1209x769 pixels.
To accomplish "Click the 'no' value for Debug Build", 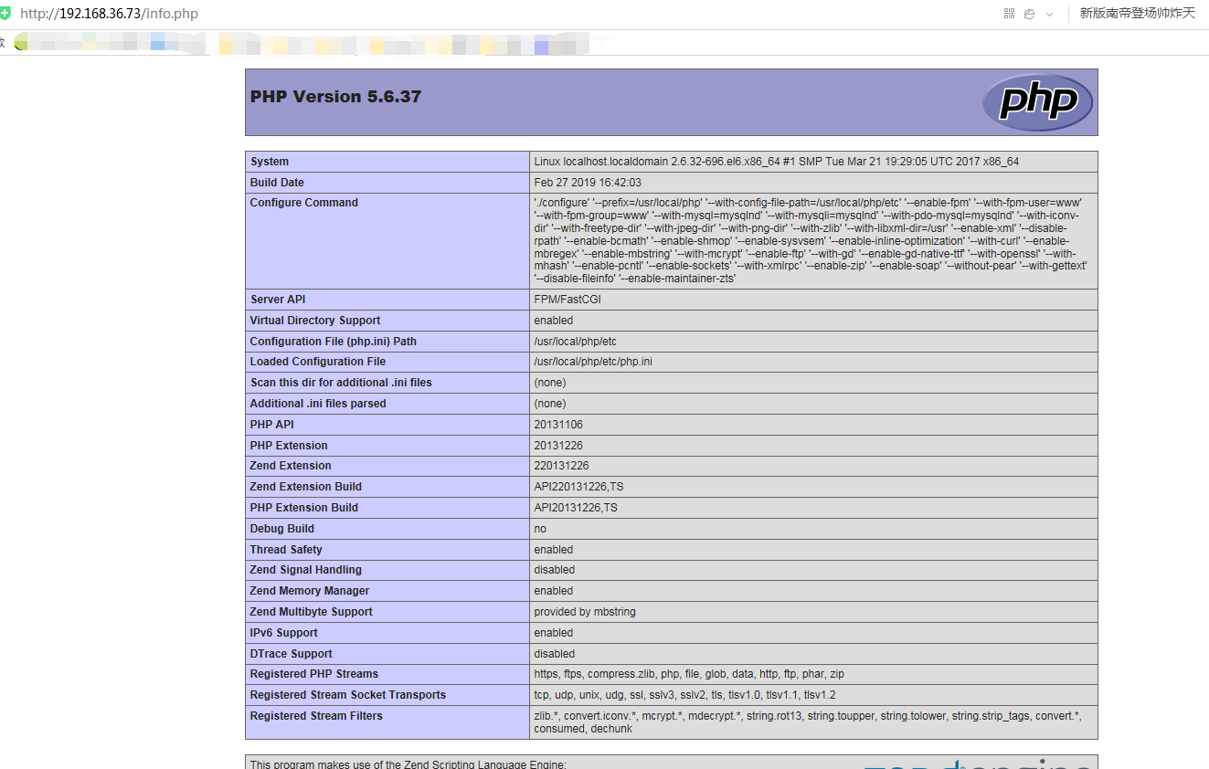I will (540, 529).
